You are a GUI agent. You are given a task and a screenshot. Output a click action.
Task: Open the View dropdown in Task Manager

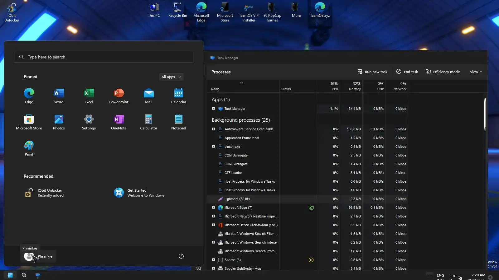tap(476, 72)
